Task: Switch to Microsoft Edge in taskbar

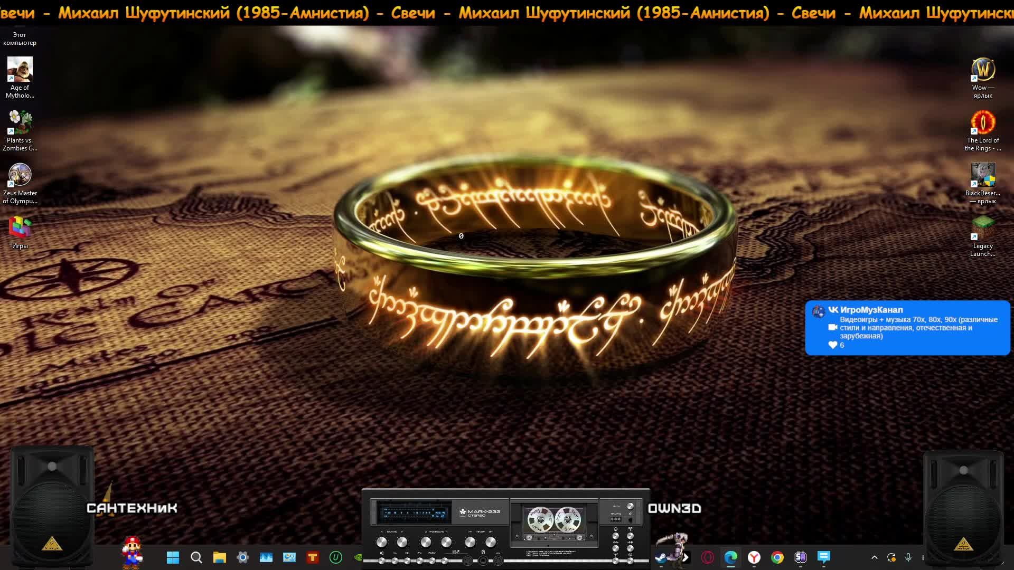Action: tap(730, 557)
